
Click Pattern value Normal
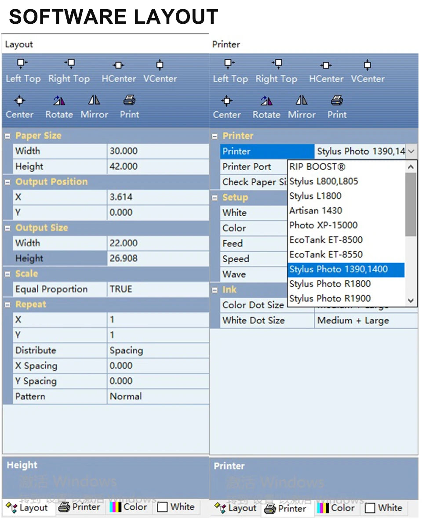(x=158, y=397)
